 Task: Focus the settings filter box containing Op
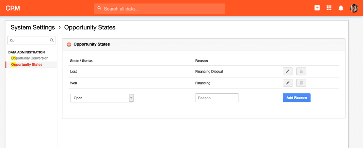tap(31, 40)
